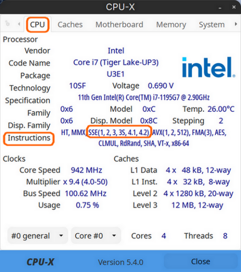Click Level 3 value '12 MB, 12-way'
This screenshot has width=241, height=272.
[197, 205]
